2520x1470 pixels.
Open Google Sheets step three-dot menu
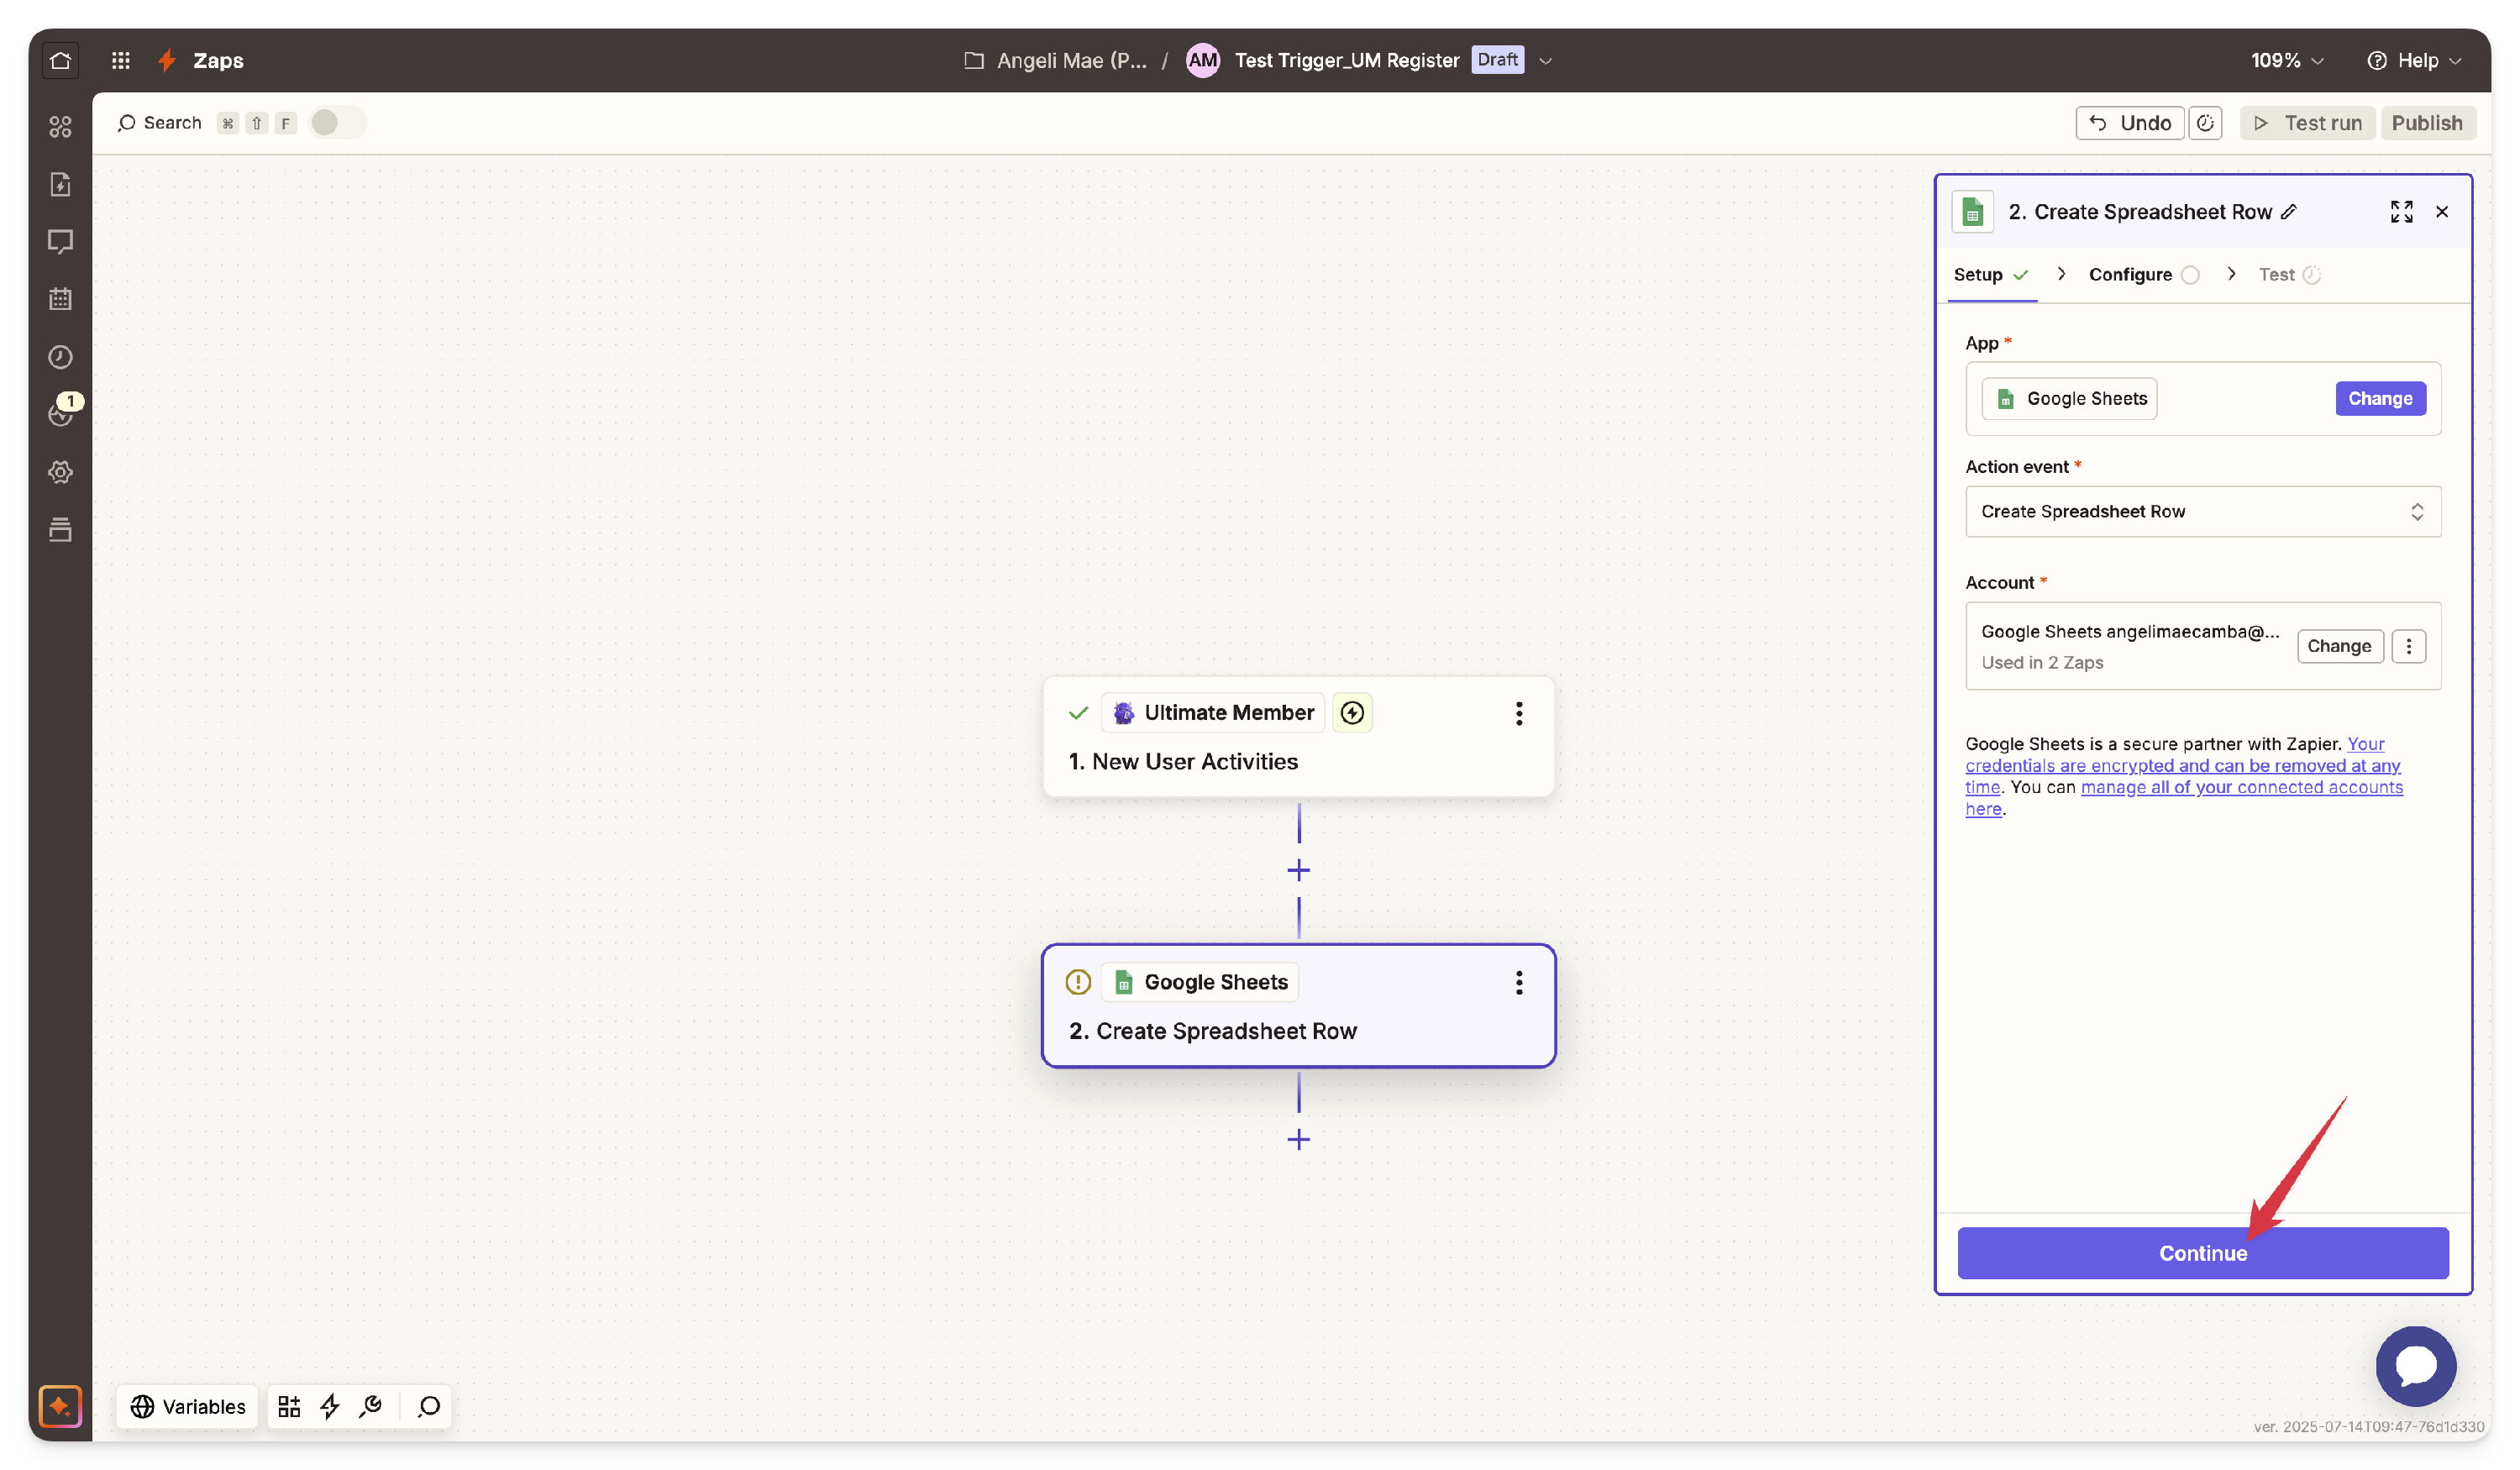(x=1519, y=983)
